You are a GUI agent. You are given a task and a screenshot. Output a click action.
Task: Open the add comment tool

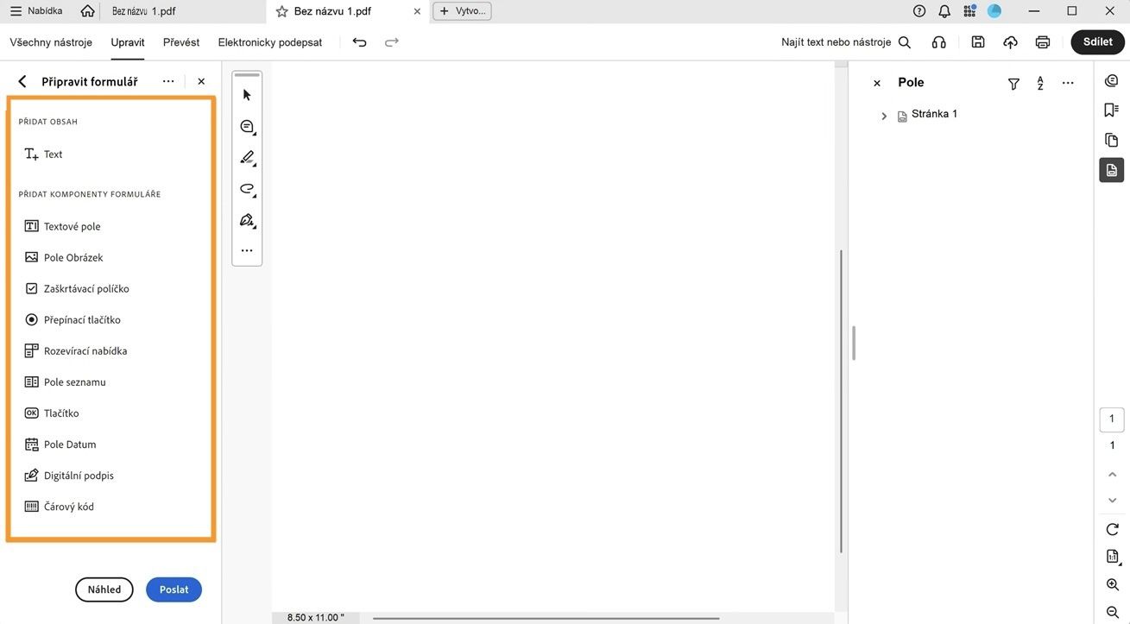pos(244,126)
